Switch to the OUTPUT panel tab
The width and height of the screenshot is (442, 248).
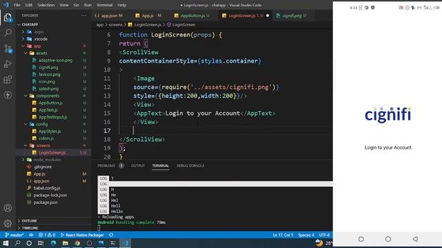(137, 165)
